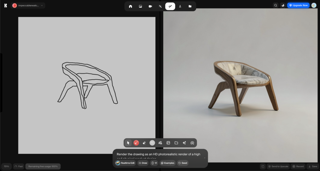Switch to the image generation tab
Viewport: 320px width, 171px height.
click(x=140, y=6)
